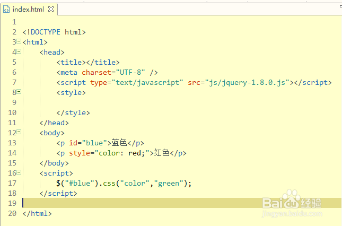Click the style="color: red;" attribute
Screen dimensions: 342x226
click(x=109, y=153)
